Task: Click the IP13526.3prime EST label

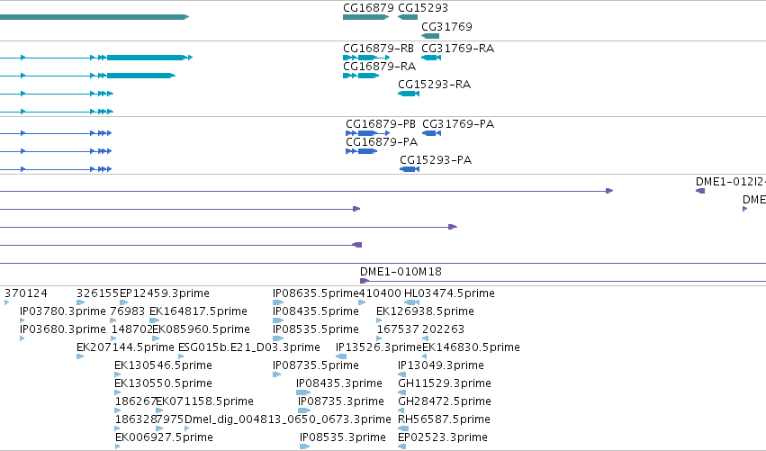Action: 379,347
